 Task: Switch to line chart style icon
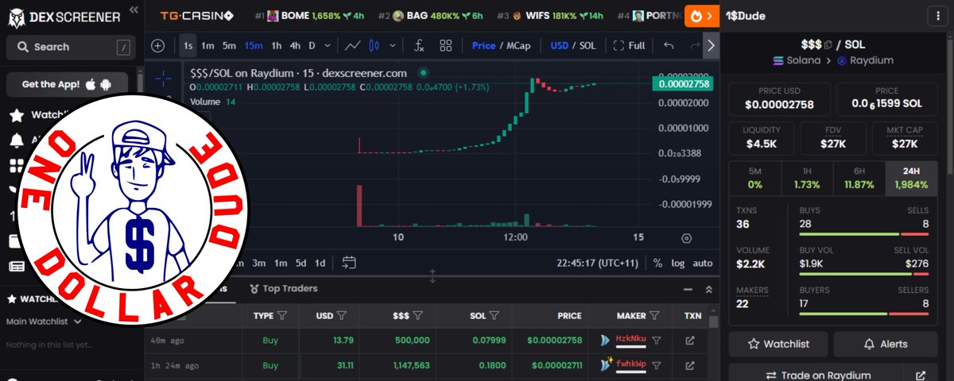click(354, 45)
